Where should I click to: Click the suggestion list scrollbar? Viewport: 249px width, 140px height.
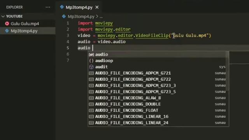[227, 71]
